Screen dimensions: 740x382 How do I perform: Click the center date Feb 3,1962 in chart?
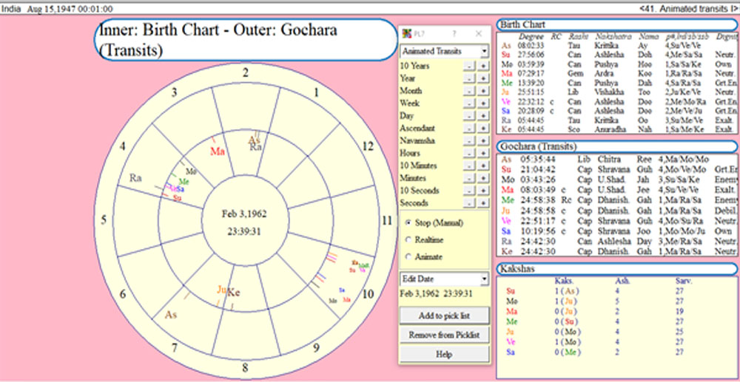tap(244, 214)
